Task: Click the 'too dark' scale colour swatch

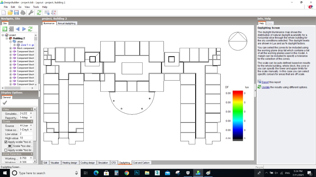Action: point(10,146)
